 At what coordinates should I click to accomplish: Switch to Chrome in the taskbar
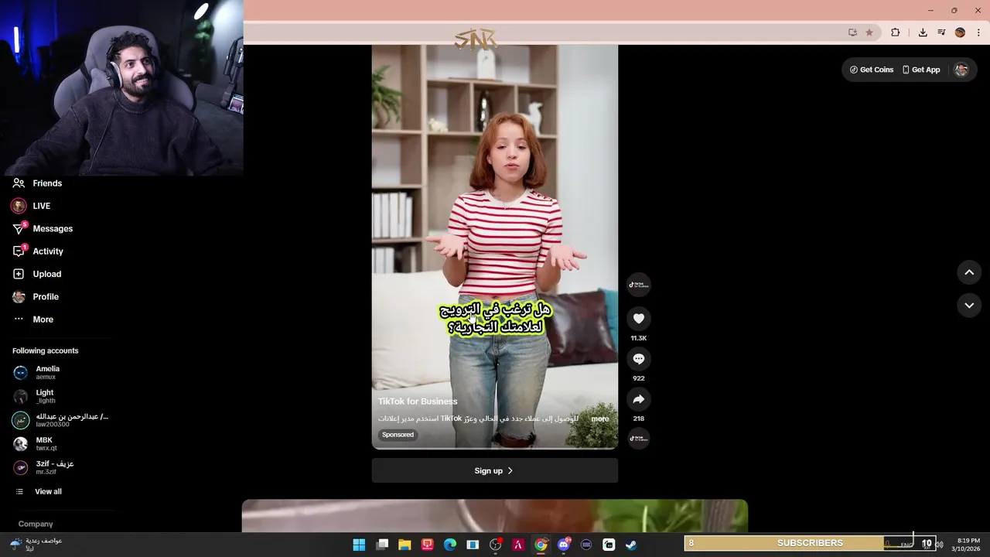click(541, 545)
